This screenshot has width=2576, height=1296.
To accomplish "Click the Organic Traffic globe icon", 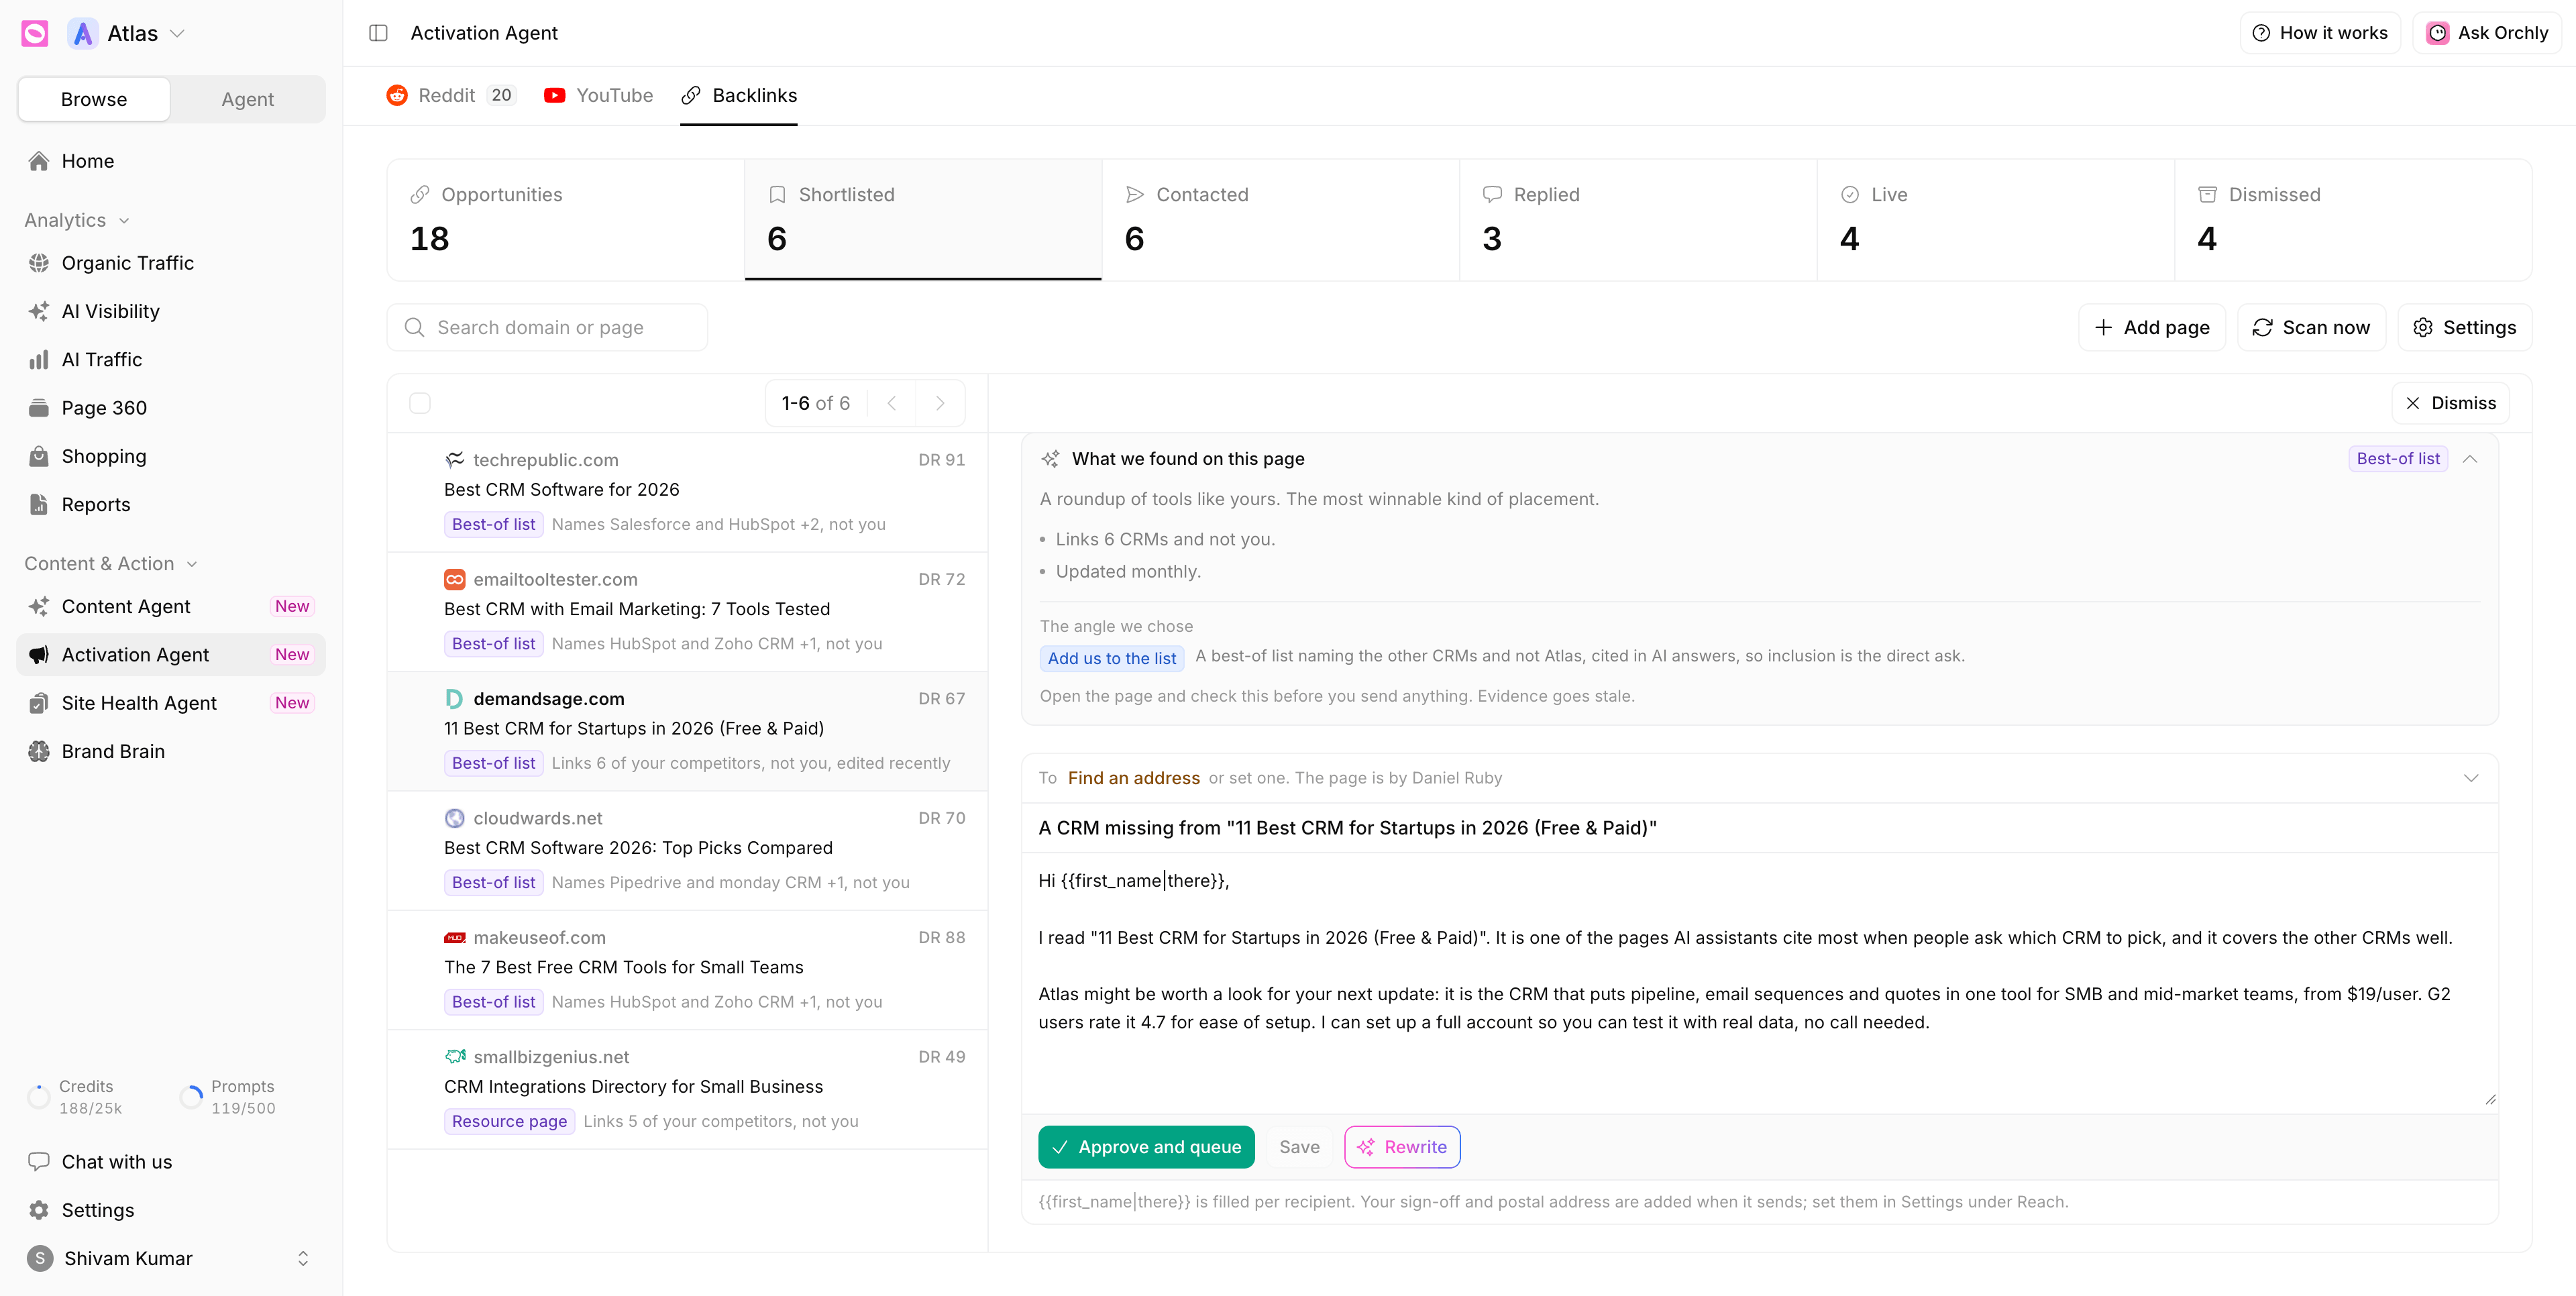I will click(x=39, y=263).
